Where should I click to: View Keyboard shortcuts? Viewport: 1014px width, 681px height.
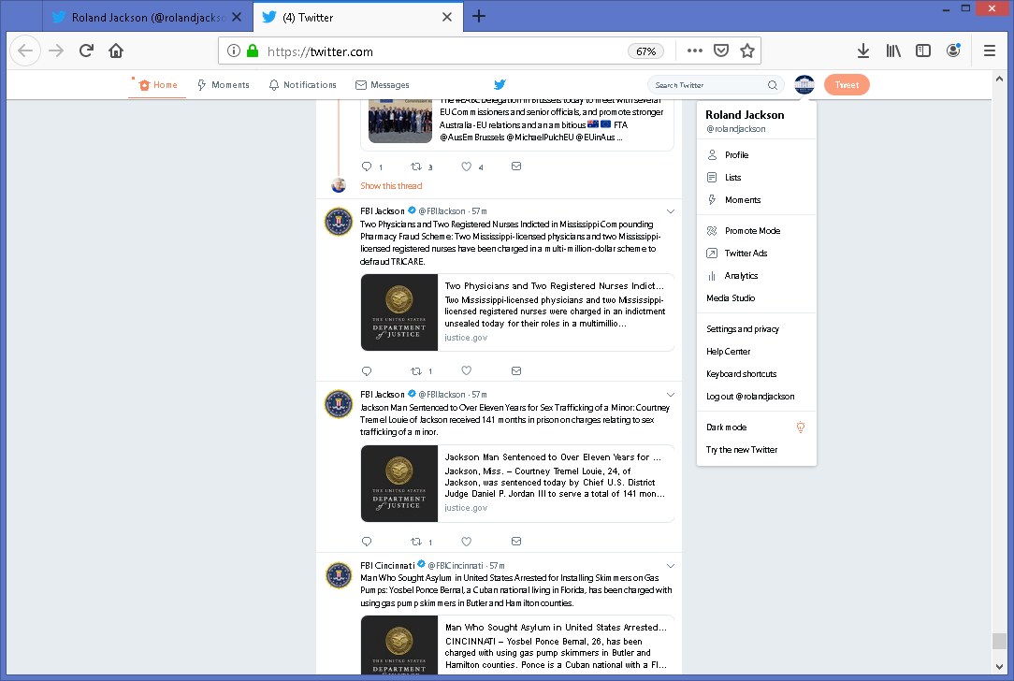pyautogui.click(x=756, y=374)
